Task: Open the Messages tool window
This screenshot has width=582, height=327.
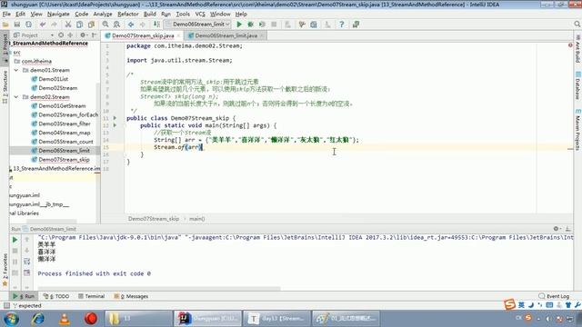Action: click(x=131, y=296)
